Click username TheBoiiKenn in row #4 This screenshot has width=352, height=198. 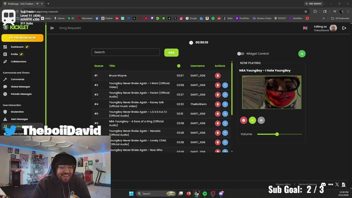[x=198, y=104]
